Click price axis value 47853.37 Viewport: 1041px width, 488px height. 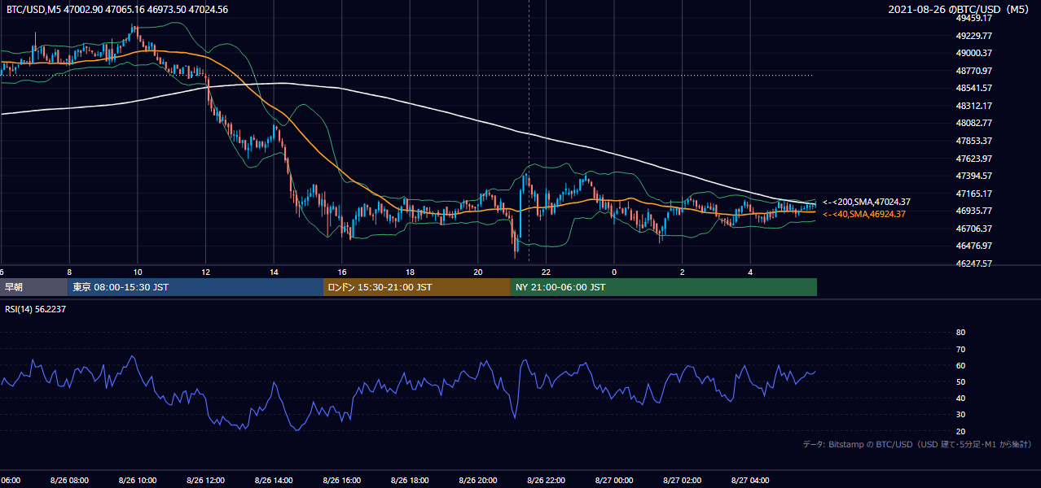click(x=973, y=141)
